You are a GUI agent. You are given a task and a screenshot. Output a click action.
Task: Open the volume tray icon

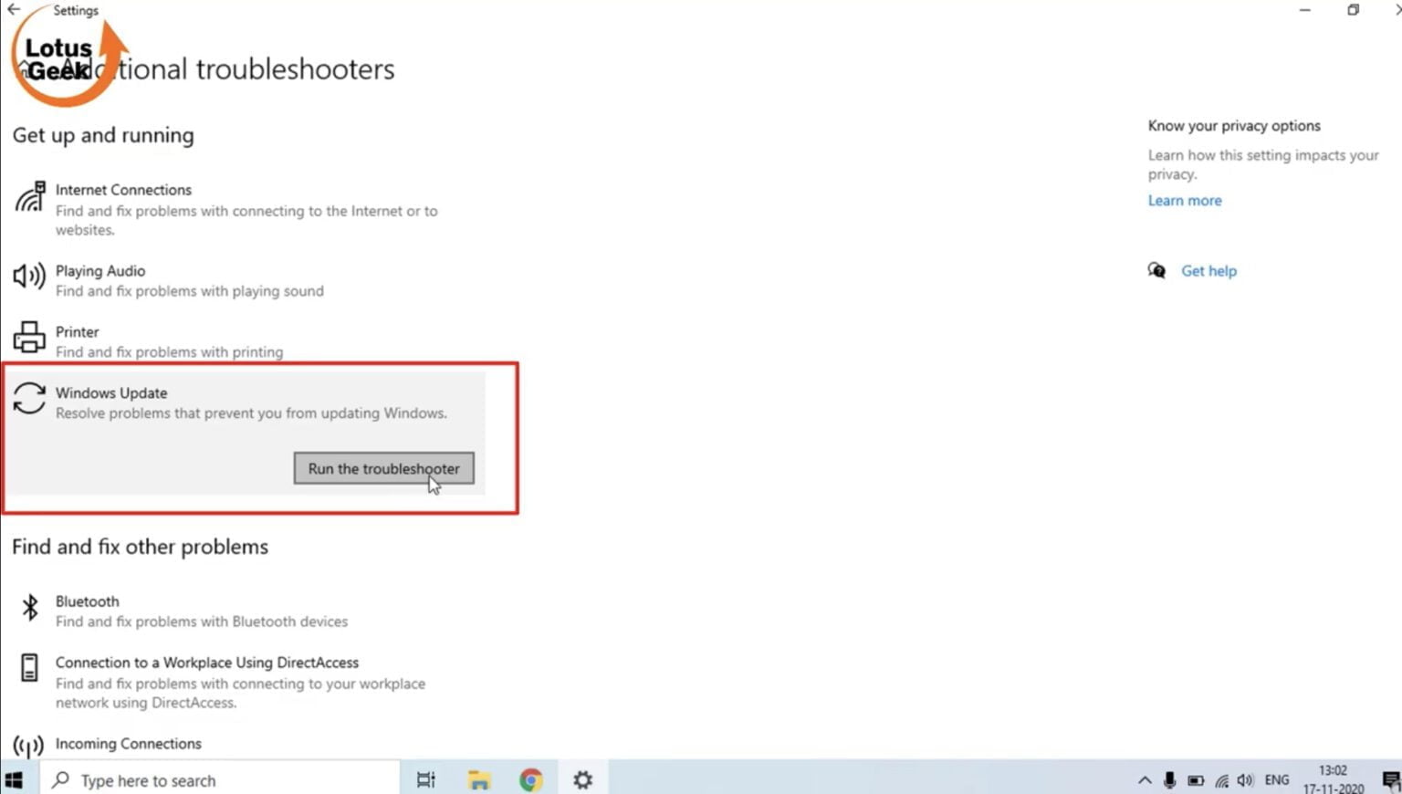(1245, 780)
